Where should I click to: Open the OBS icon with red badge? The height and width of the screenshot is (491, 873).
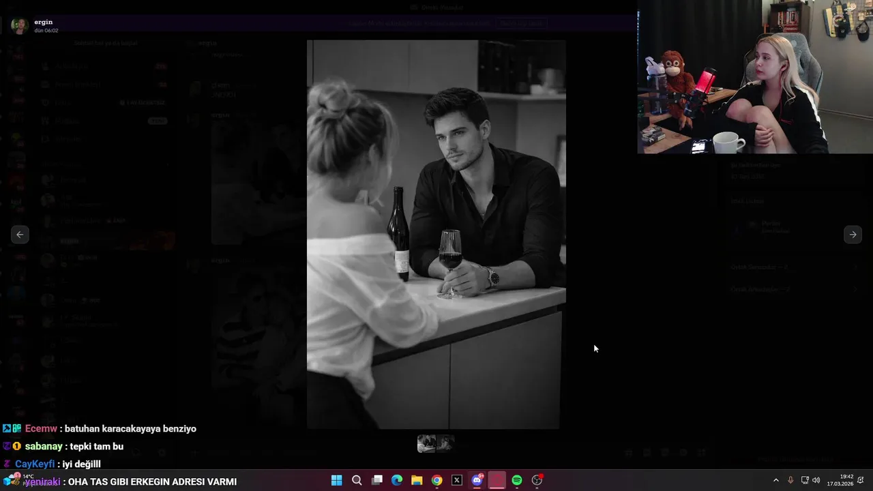pyautogui.click(x=537, y=480)
